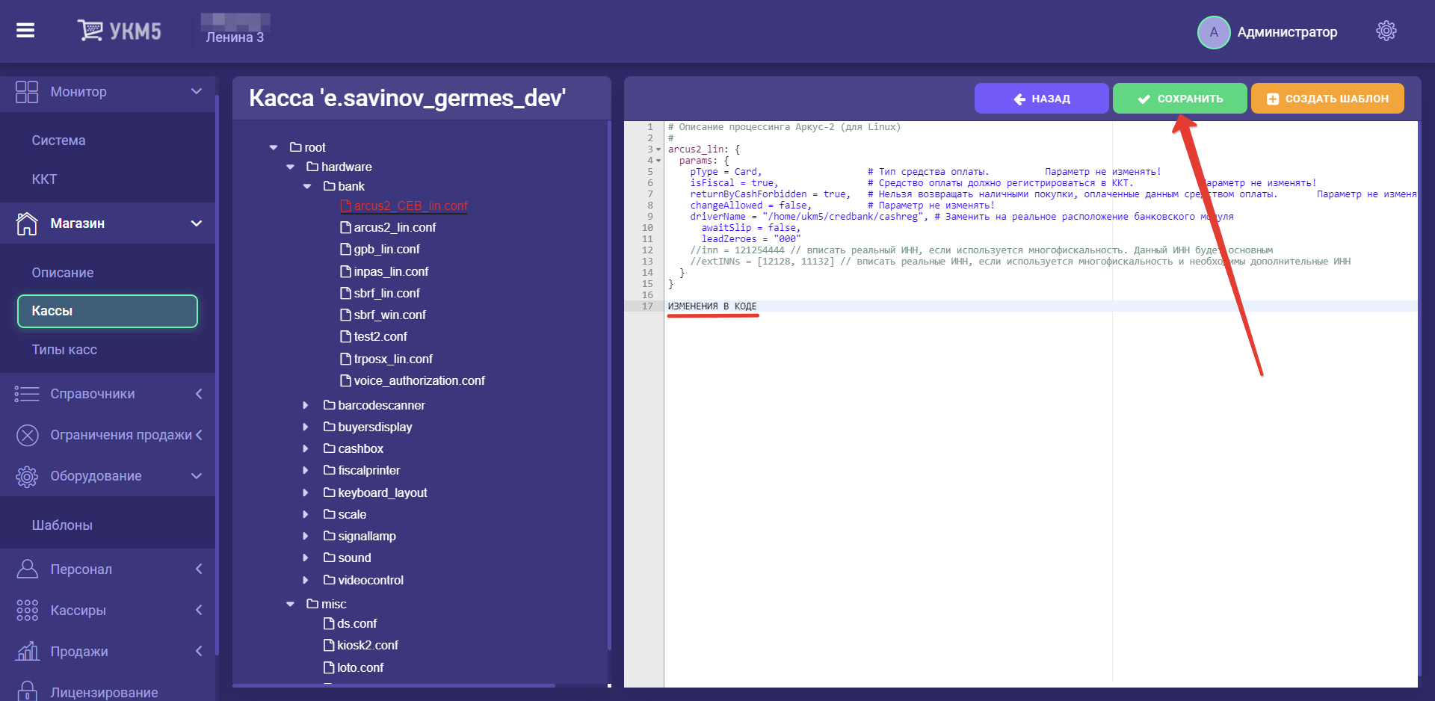This screenshot has height=701, width=1435.
Task: Click line number 9 in gutter
Action: click(x=649, y=217)
